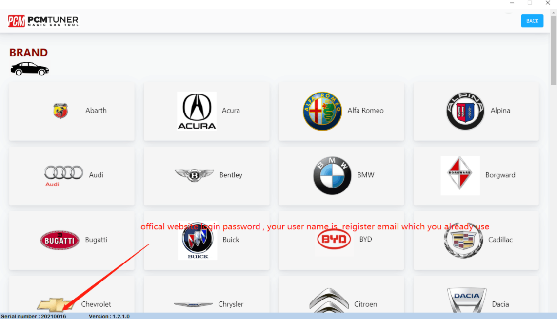Screen dimensions: 557x319
Task: Pick the Borgward diamond logo
Action: [460, 176]
